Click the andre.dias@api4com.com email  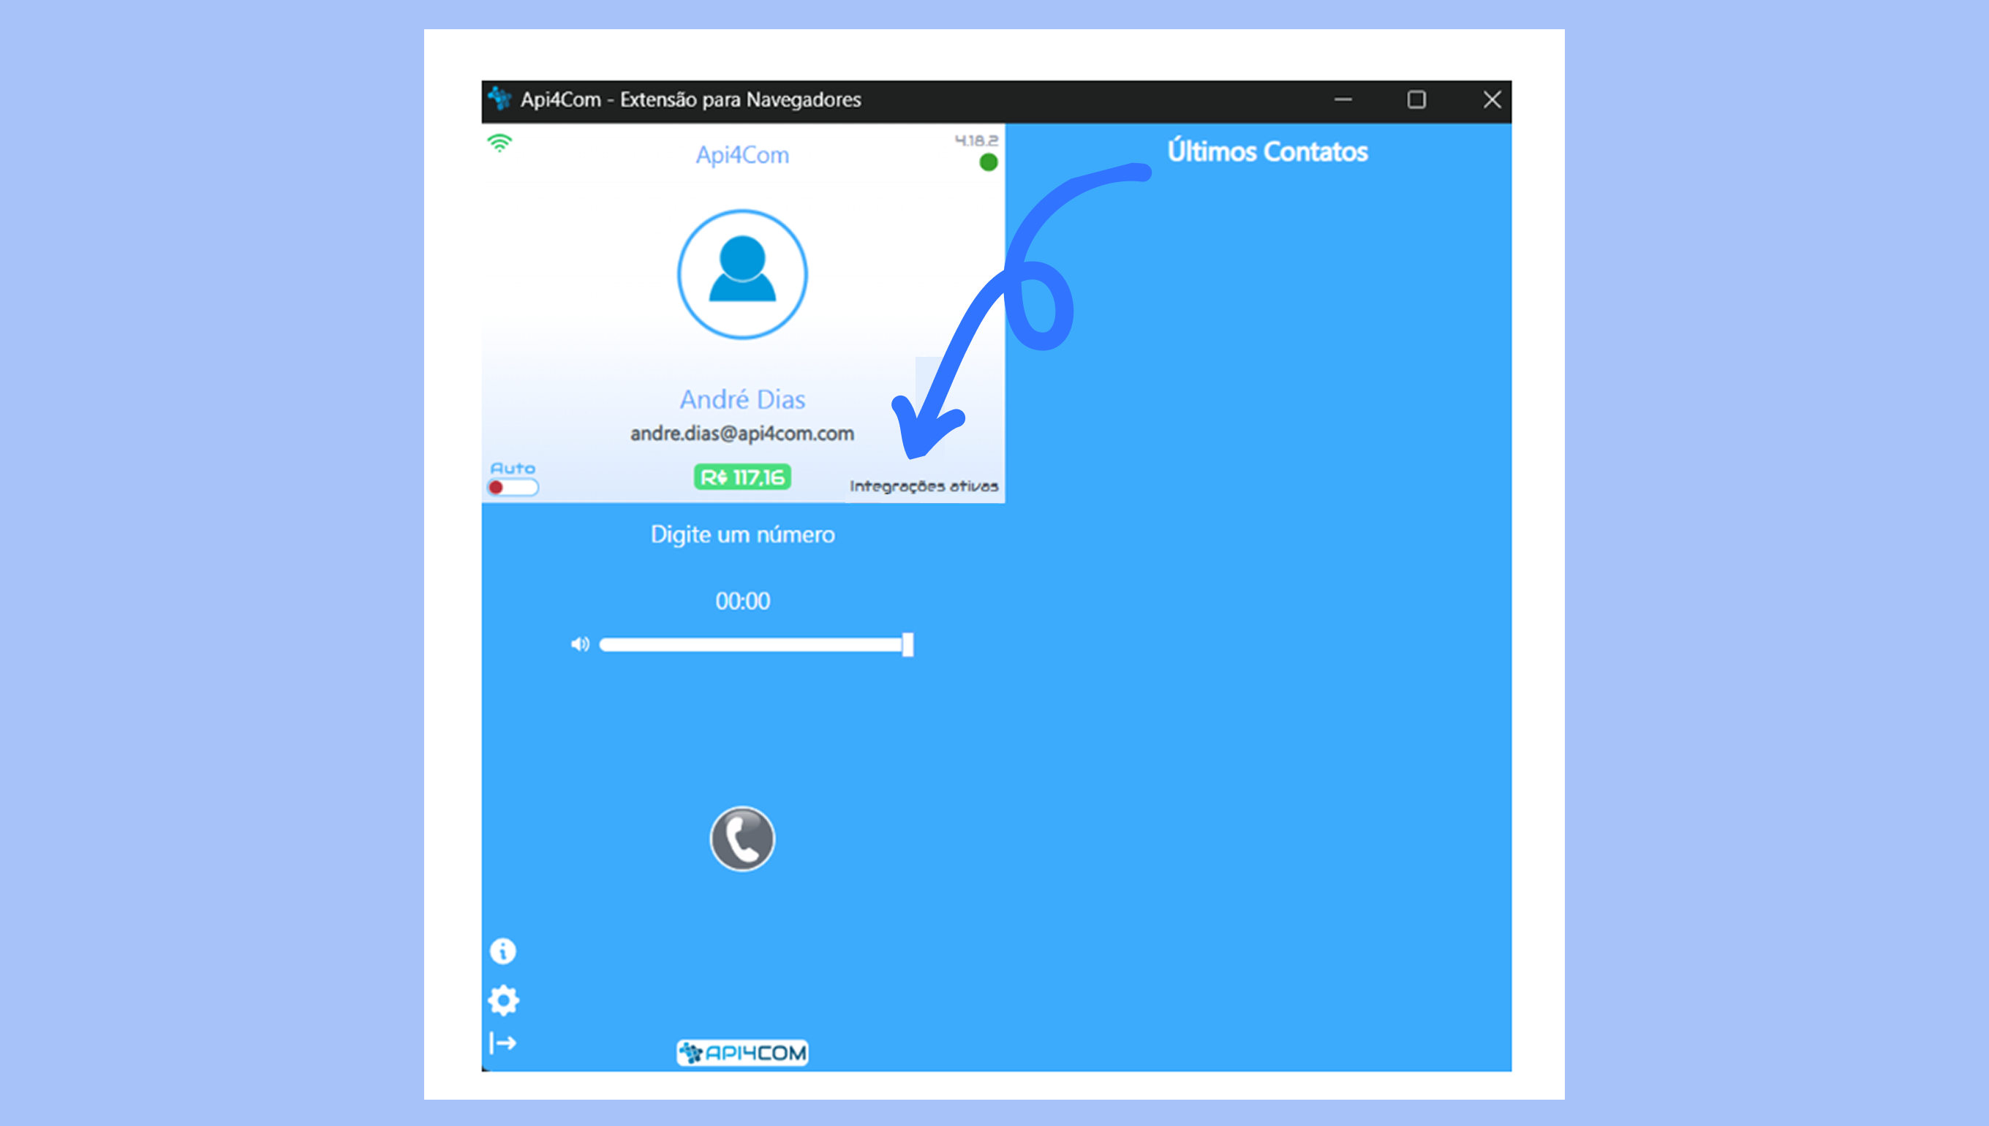pos(742,433)
